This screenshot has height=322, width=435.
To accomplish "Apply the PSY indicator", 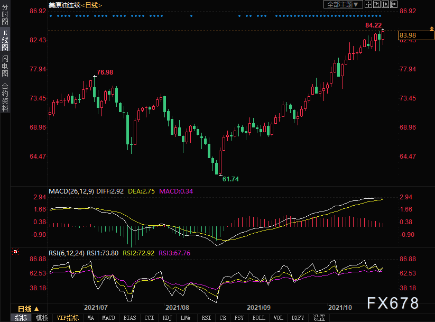I will click(x=239, y=318).
